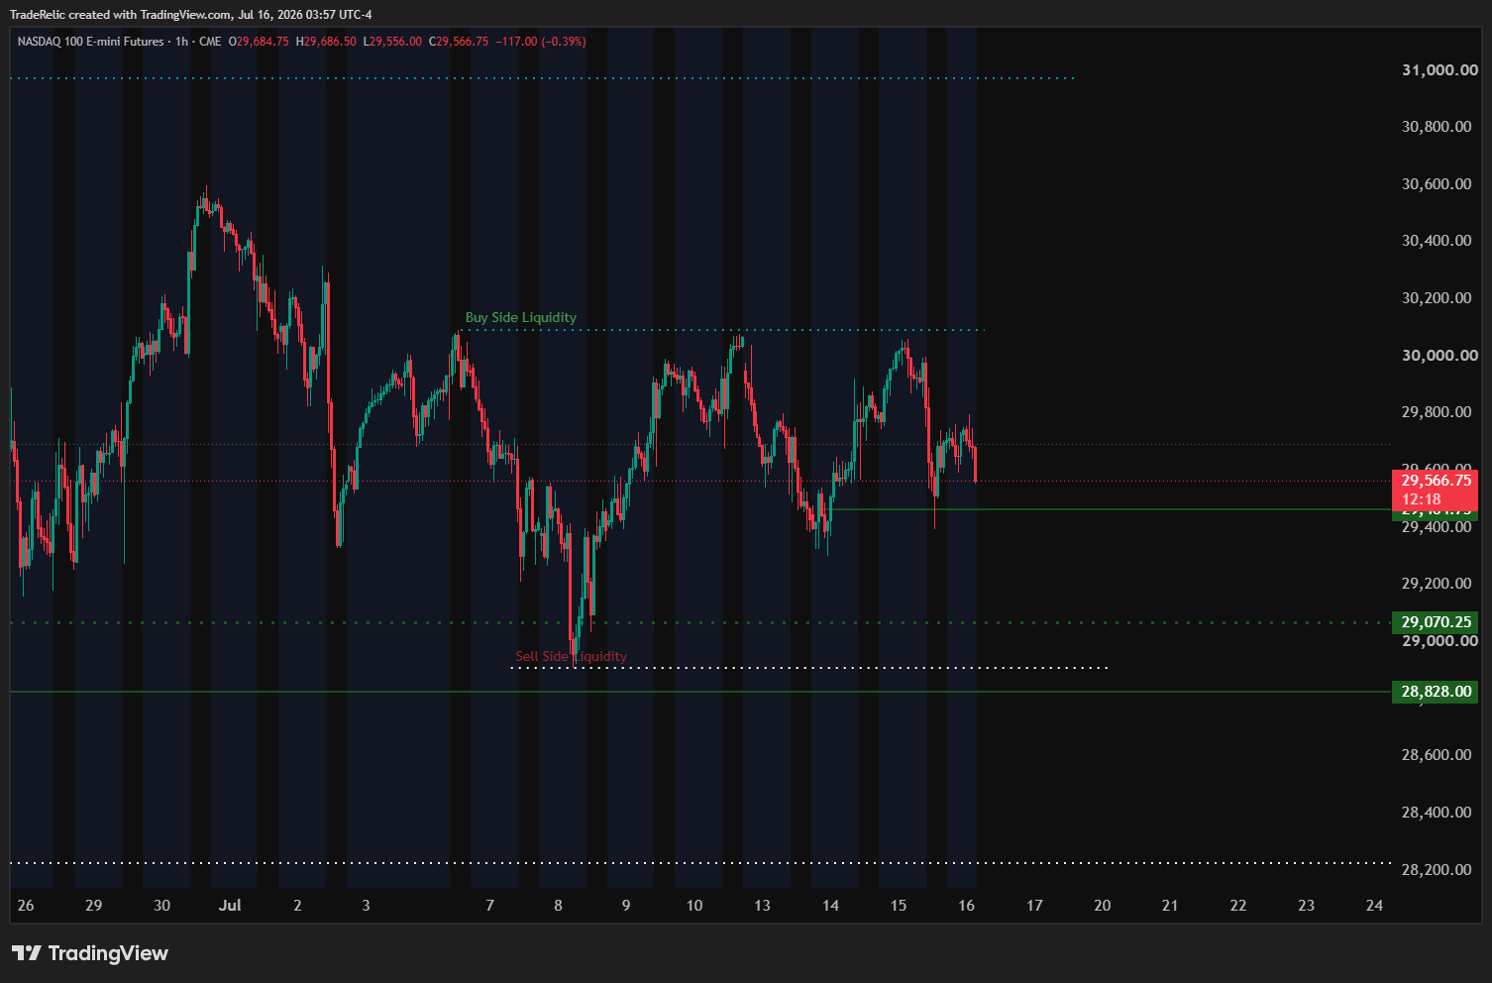Image resolution: width=1492 pixels, height=983 pixels.
Task: Click date 15 on the time axis
Action: [899, 906]
